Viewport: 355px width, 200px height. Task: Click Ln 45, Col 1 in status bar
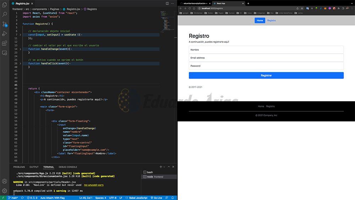86,198
